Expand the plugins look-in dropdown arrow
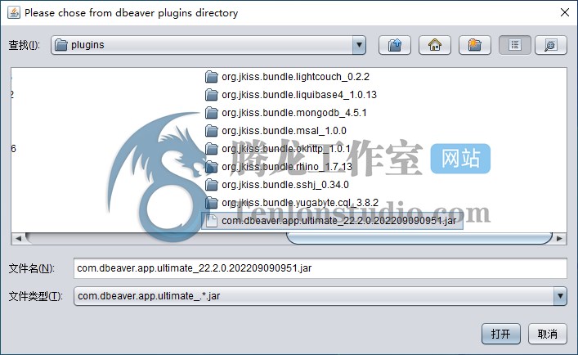This screenshot has width=578, height=355. coord(359,45)
